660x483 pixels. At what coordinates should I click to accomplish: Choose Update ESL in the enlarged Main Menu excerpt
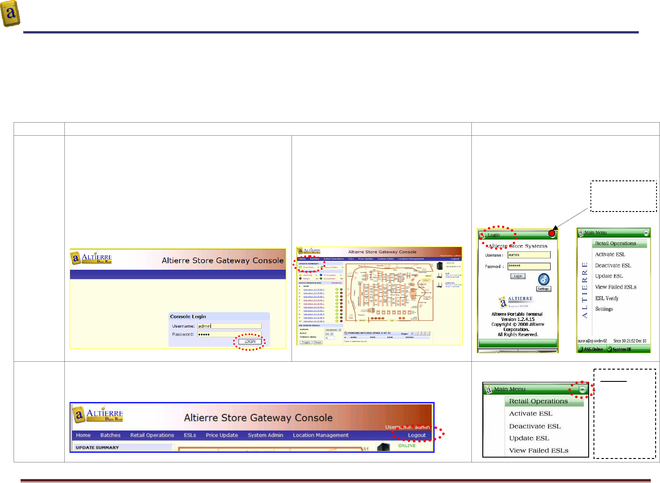click(529, 438)
